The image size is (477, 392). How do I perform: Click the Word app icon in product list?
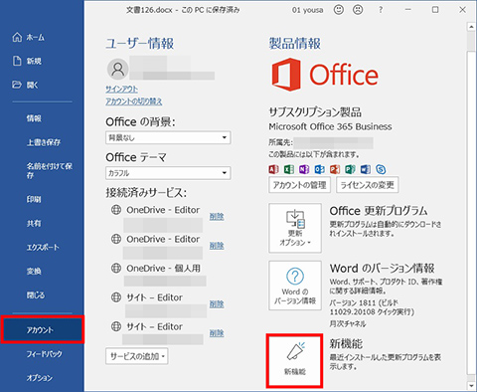click(x=366, y=169)
